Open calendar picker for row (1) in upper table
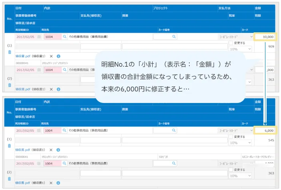Viewport: 281px width, 190px height. click(x=39, y=37)
